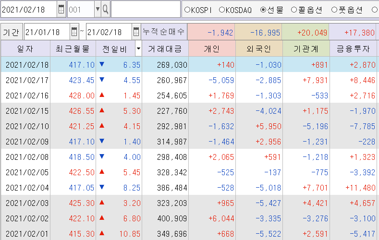The height and width of the screenshot is (240, 379).
Task: Click trade amount 269,030
Action: [x=172, y=65]
